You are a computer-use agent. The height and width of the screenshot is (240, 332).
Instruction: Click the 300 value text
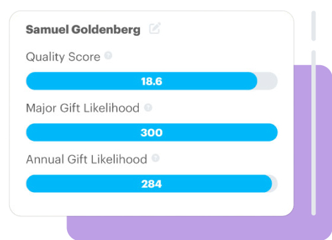[151, 132]
